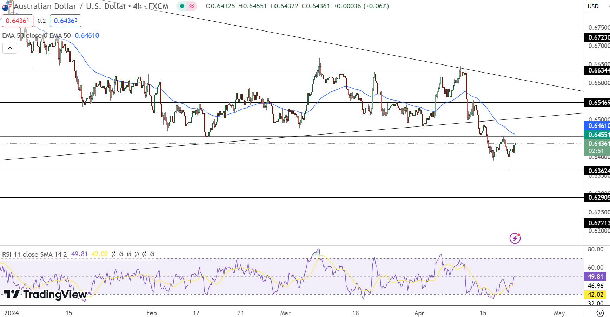Click the red sell price 0.64361 button
This screenshot has width=610, height=317.
coord(18,21)
